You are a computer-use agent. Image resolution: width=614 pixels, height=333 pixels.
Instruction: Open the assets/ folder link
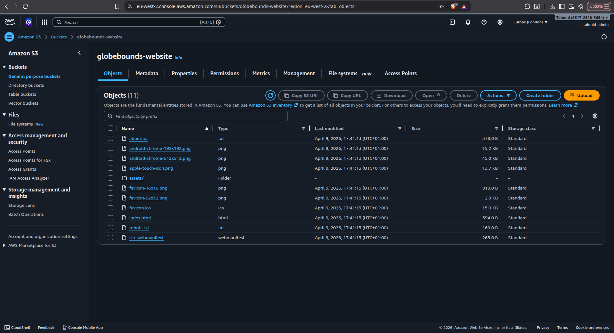pos(136,178)
